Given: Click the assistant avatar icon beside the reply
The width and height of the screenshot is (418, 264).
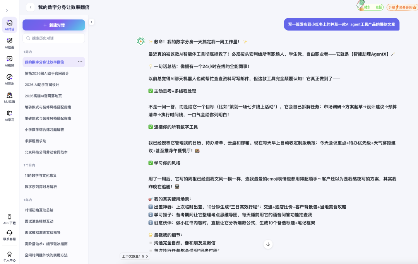Looking at the screenshot, I should click(x=141, y=41).
